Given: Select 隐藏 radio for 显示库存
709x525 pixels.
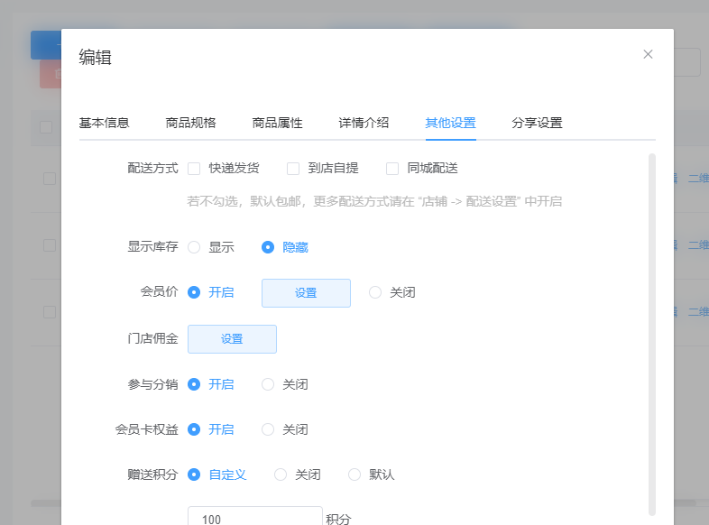Looking at the screenshot, I should pos(268,247).
